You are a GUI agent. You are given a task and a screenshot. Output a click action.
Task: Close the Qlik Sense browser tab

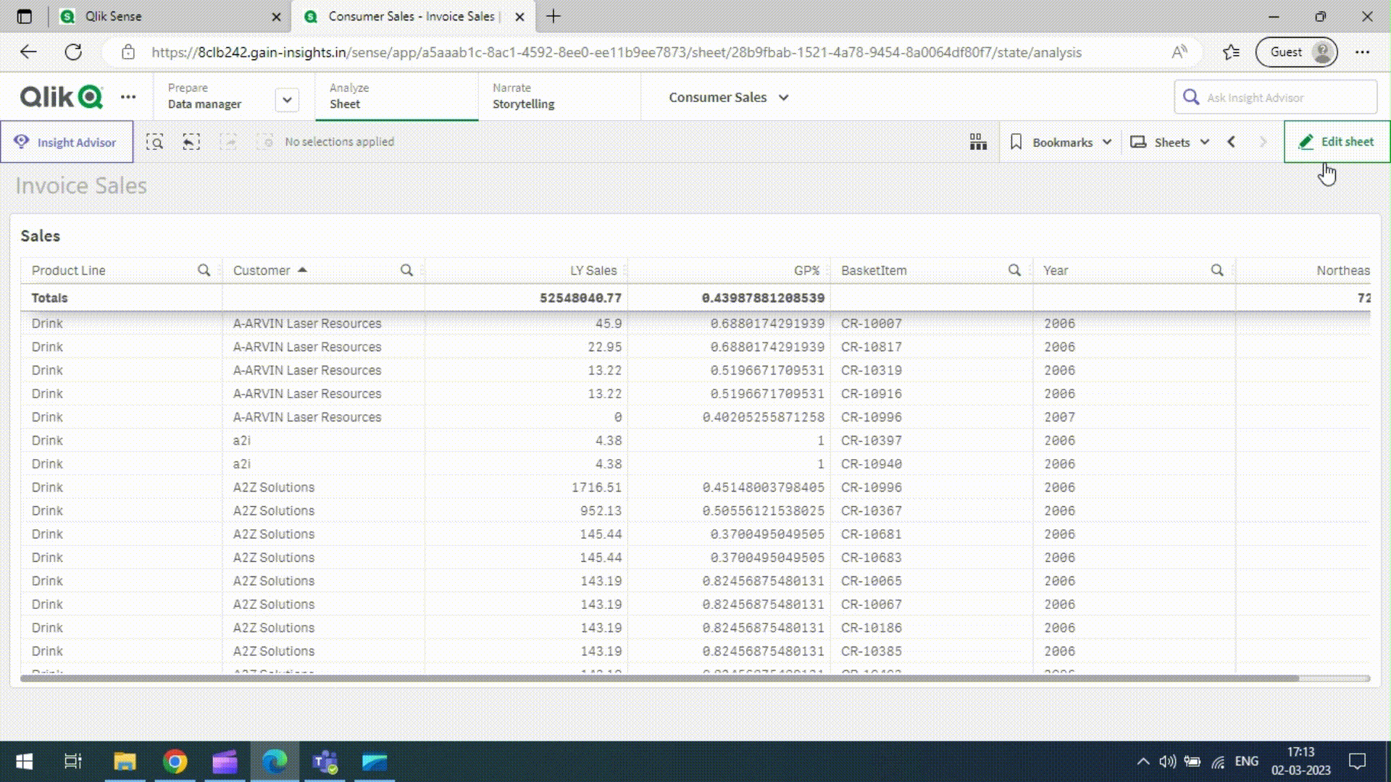(276, 16)
